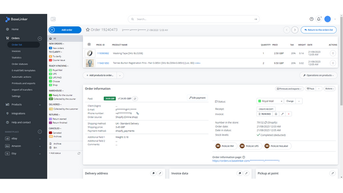This screenshot has width=343, height=193.
Task: Copy invoice data icon
Action: point(240,173)
